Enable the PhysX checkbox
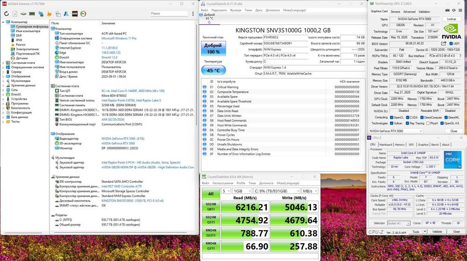The image size is (467, 261). point(428,123)
